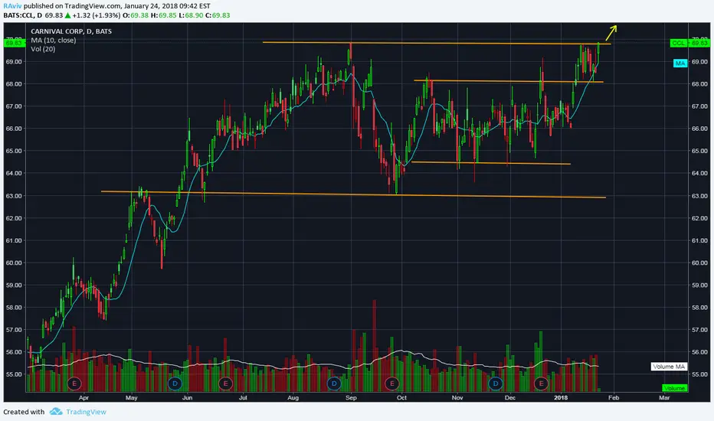
Task: Click 60.00 on the left price scale
Action: [x=14, y=263]
